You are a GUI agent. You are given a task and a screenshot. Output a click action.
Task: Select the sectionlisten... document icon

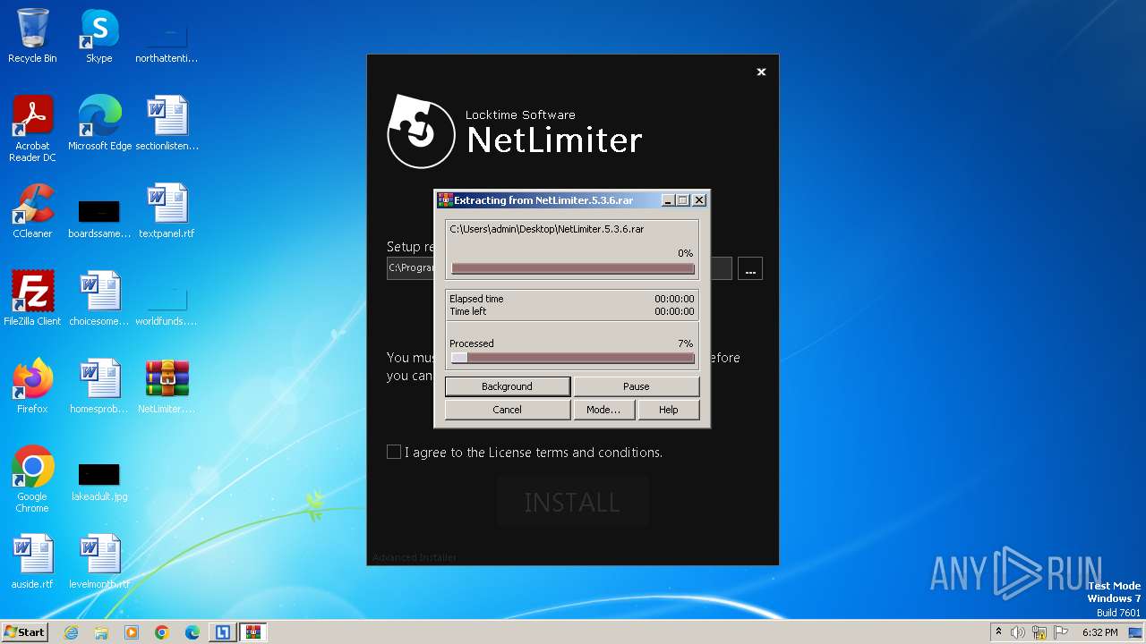click(x=167, y=123)
